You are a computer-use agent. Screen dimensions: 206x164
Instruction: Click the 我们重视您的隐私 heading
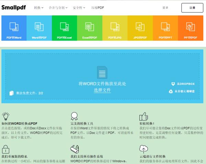point(14,156)
